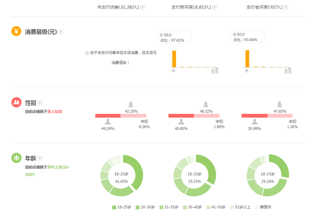Click female icon above 48.32% bar
Image resolution: width=311 pixels, height=219 pixels.
pos(206,104)
